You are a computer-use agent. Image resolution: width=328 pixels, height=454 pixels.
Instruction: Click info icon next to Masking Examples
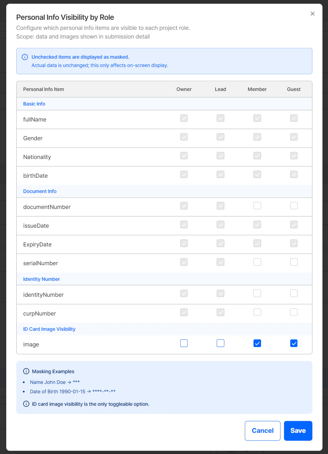pos(26,371)
